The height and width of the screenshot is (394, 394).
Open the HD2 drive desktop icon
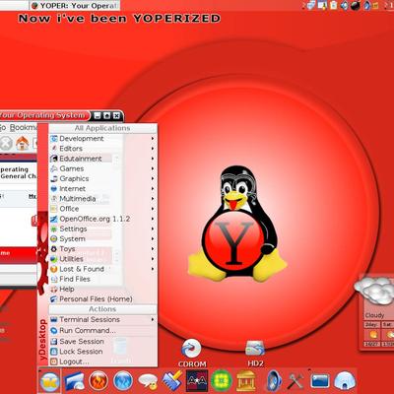click(255, 349)
